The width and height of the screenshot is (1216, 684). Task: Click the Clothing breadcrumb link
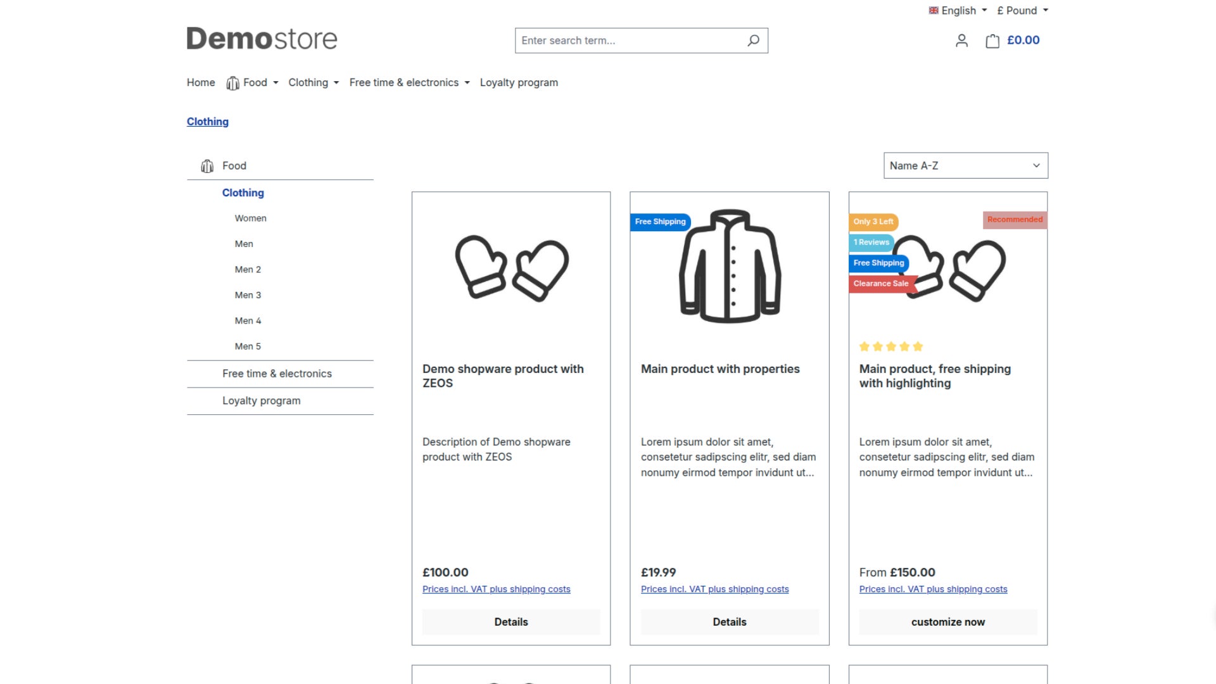[x=208, y=122]
